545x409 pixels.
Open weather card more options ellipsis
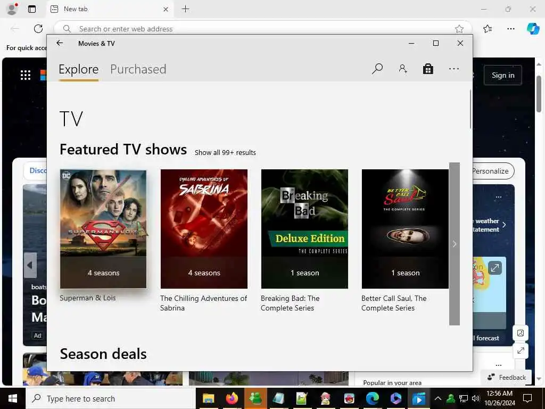pyautogui.click(x=498, y=197)
